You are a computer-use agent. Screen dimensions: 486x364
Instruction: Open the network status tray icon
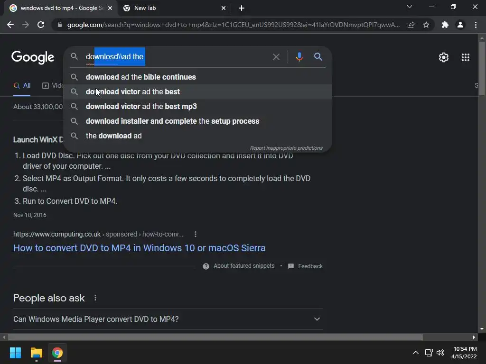coord(429,353)
